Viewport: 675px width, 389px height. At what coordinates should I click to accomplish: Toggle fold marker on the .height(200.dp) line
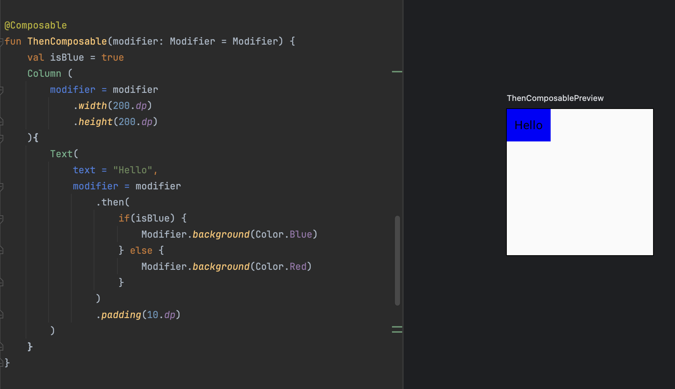coord(1,122)
